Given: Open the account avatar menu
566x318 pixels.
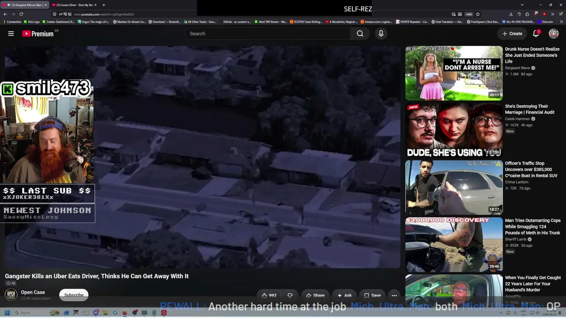Looking at the screenshot, I should (x=554, y=34).
